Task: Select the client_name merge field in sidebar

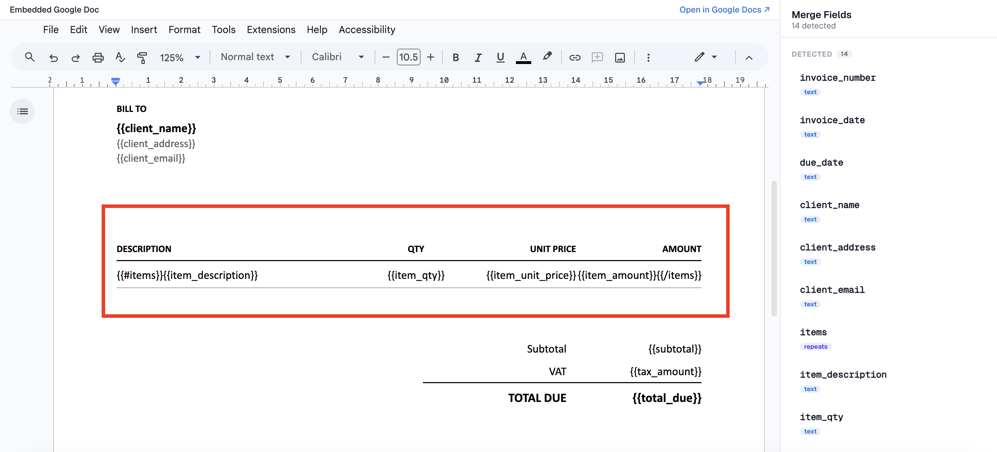Action: [830, 205]
